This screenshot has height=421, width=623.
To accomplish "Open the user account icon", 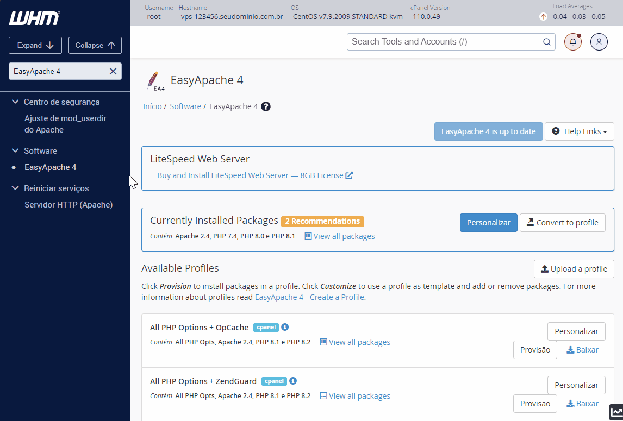I will [x=599, y=42].
